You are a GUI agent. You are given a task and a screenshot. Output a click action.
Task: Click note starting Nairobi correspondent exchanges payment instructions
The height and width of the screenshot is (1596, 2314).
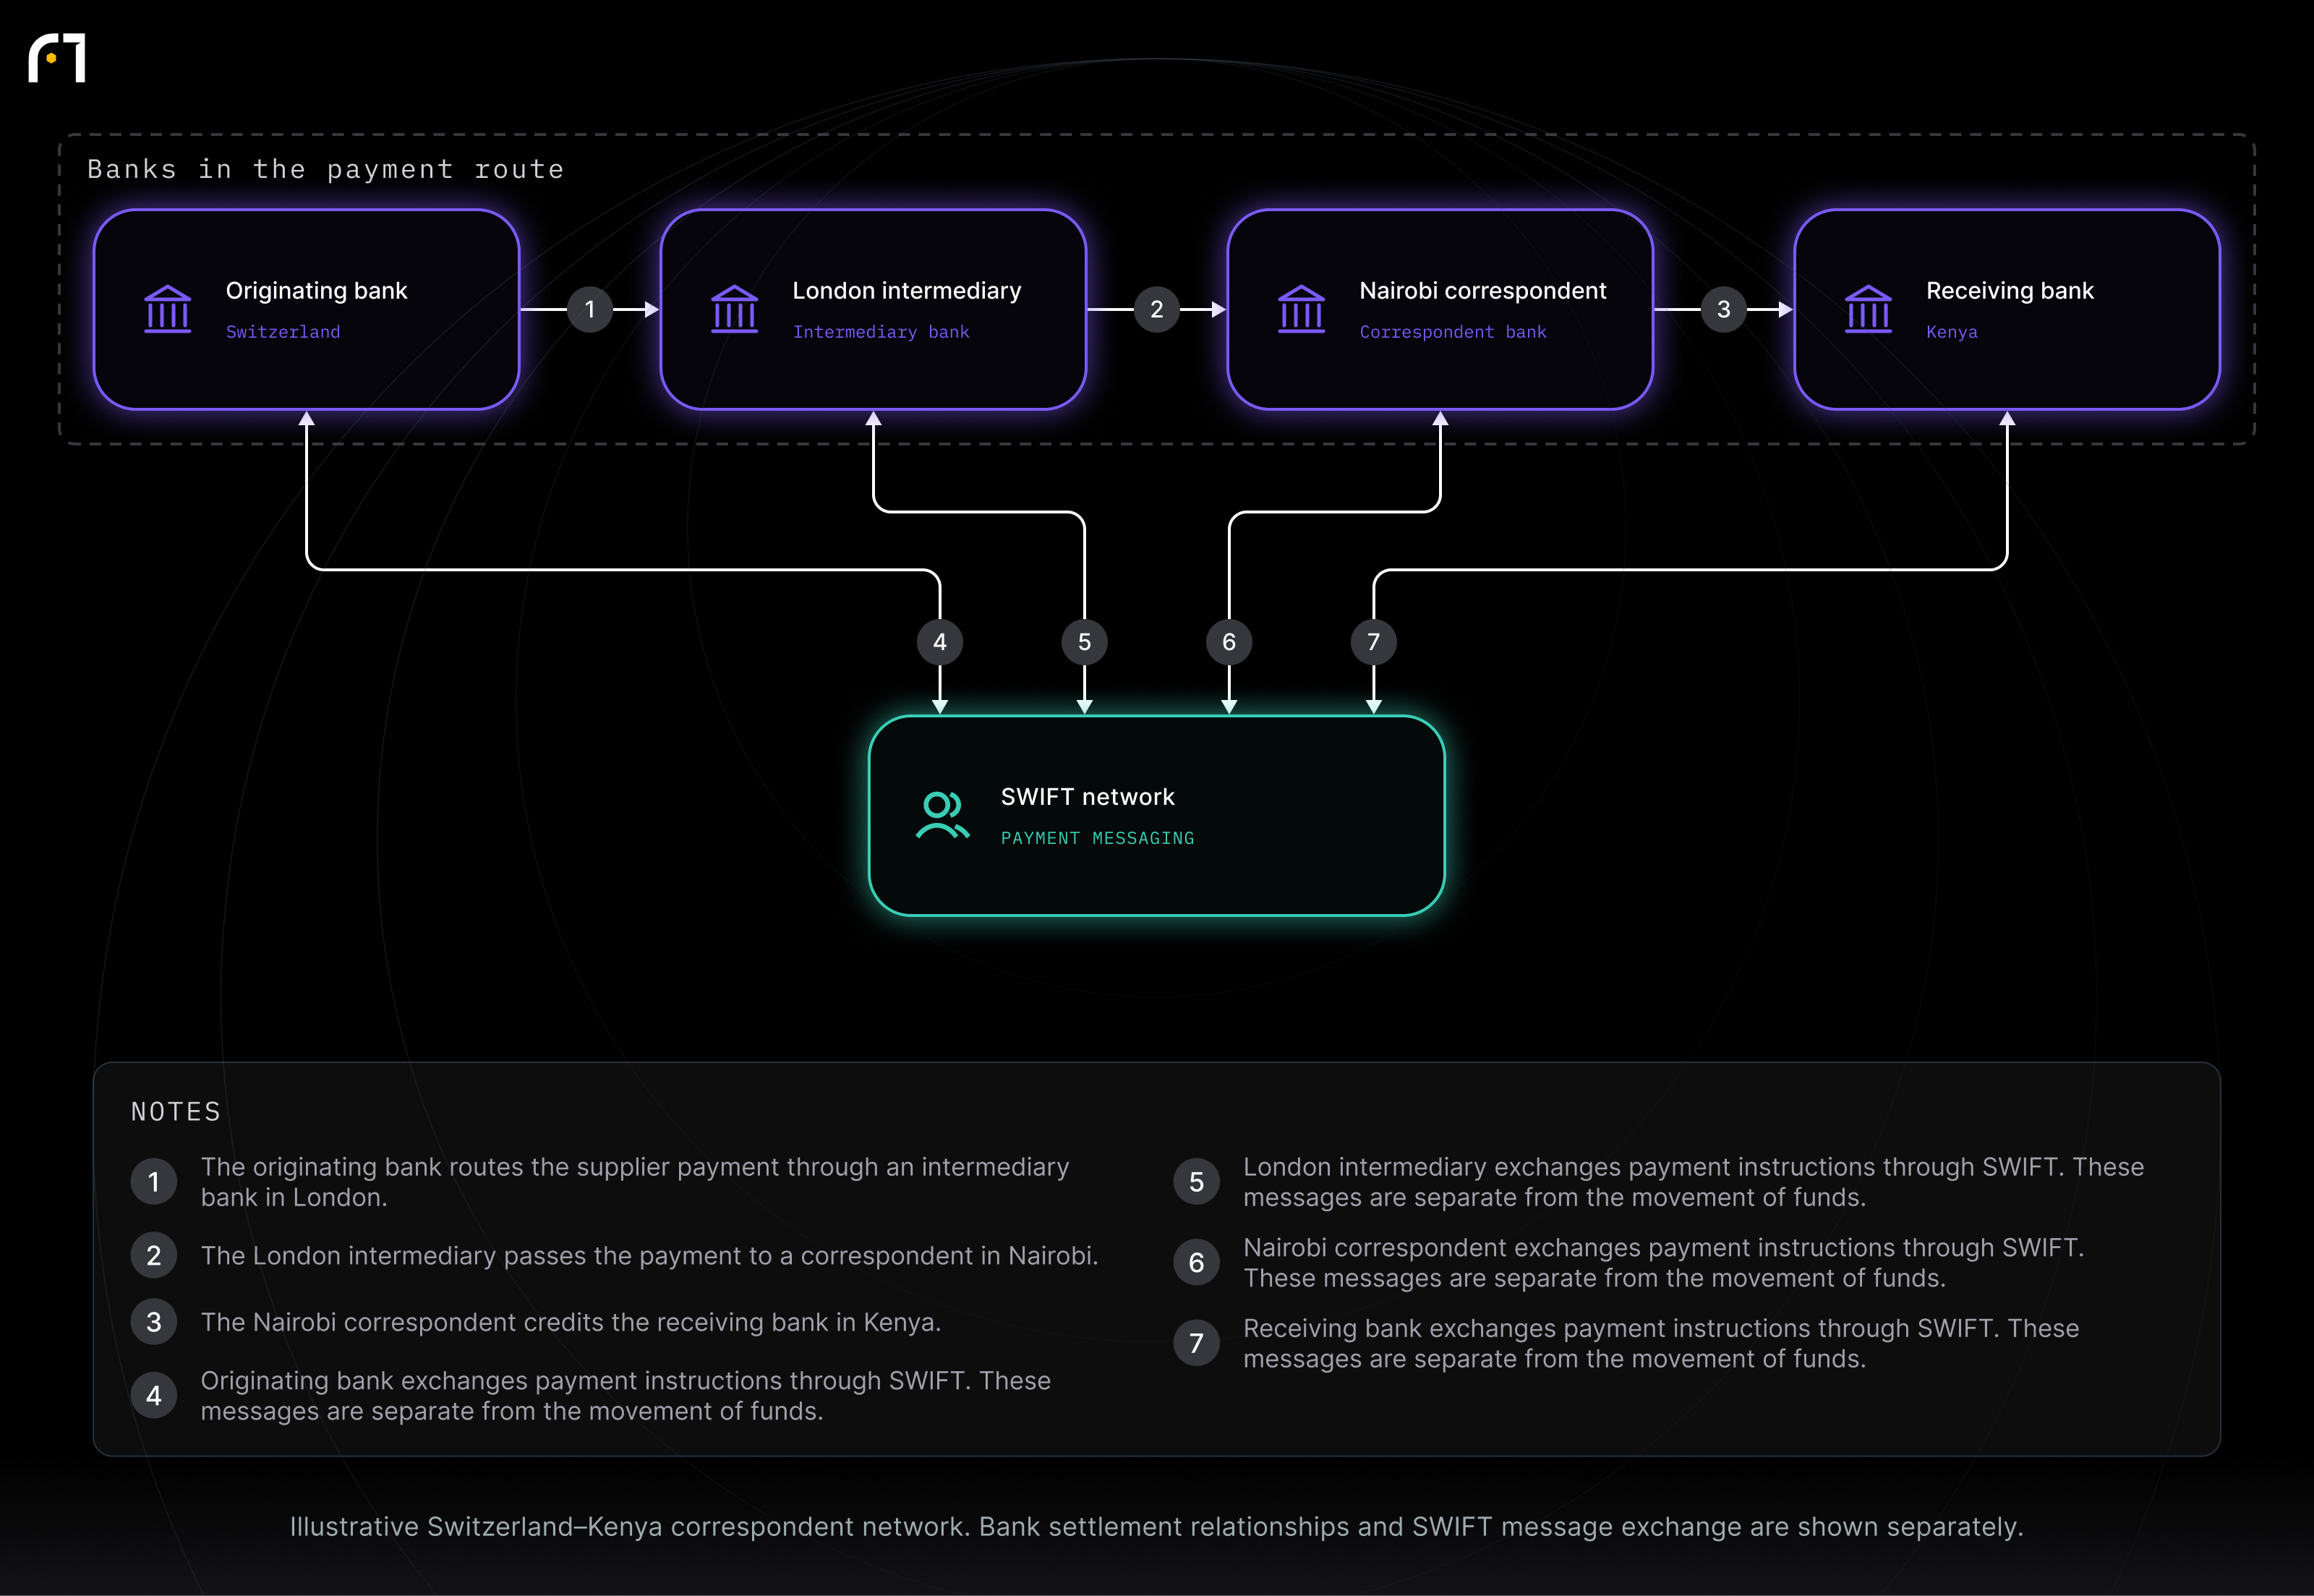pos(1664,1263)
